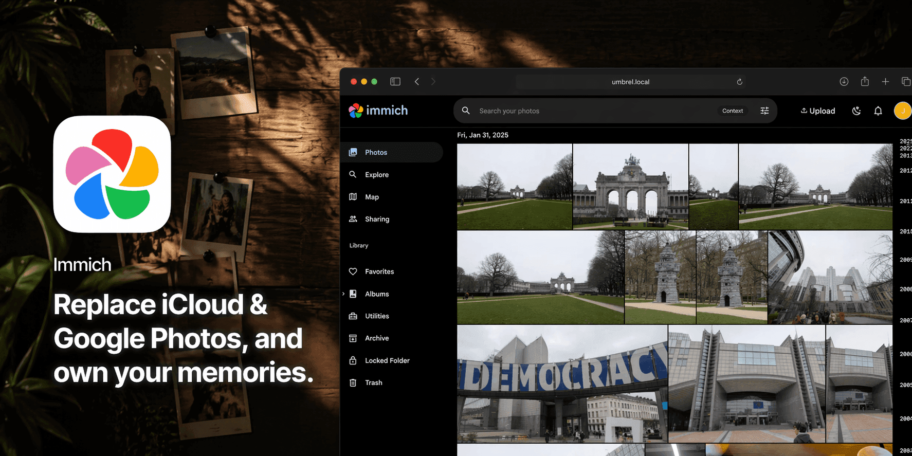The height and width of the screenshot is (456, 912).
Task: Open the browser downloads icon
Action: [844, 82]
